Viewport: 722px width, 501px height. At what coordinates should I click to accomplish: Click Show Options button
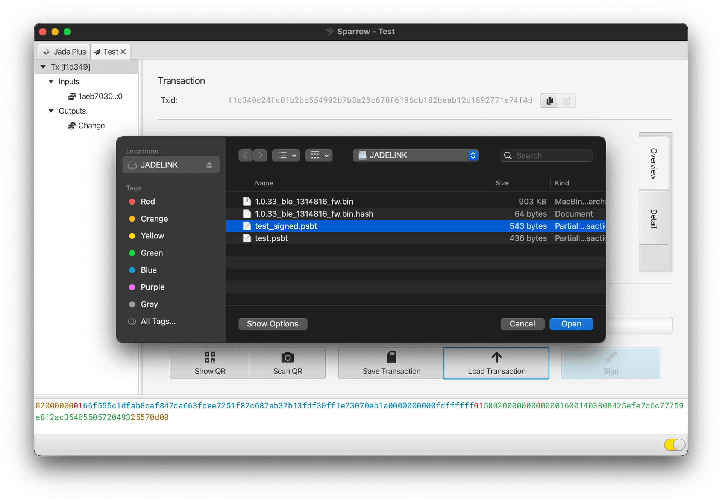(x=273, y=324)
